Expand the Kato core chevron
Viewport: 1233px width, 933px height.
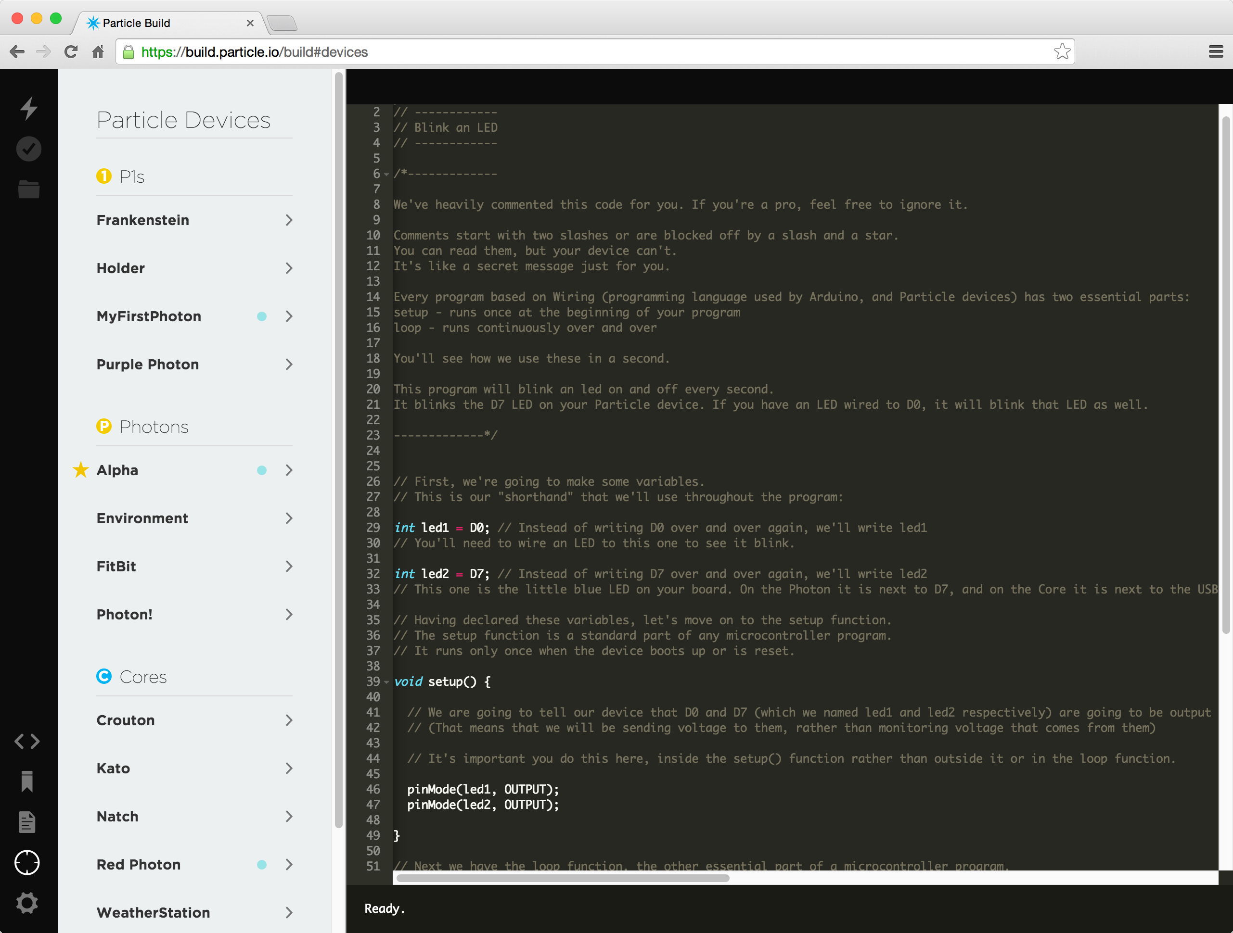289,768
